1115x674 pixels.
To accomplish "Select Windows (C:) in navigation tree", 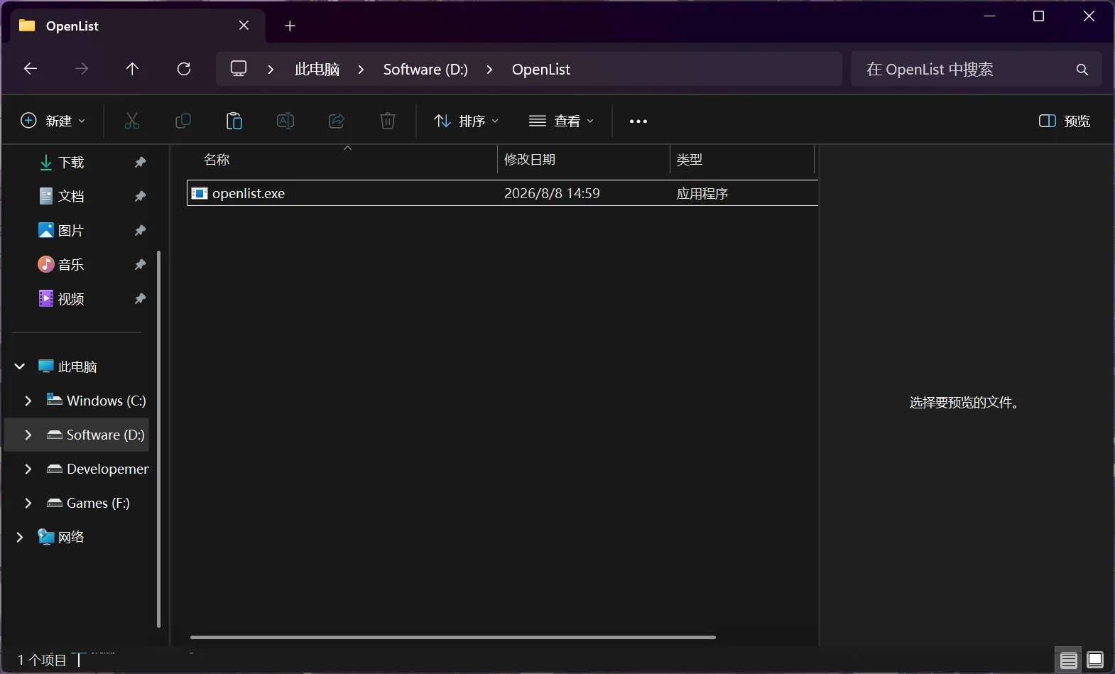I will pos(106,401).
